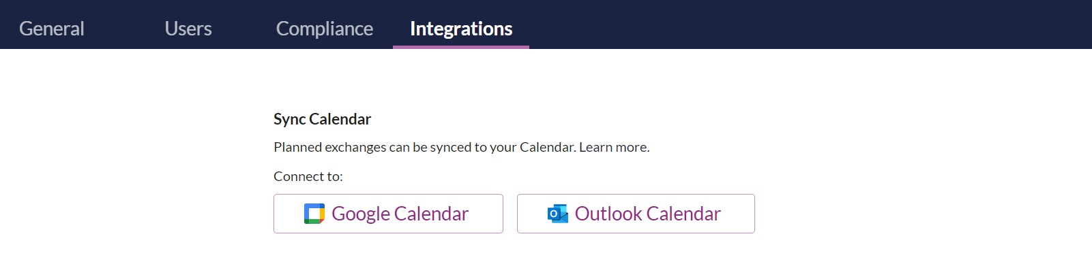Click the word 'Outlook' in the button label

pos(608,214)
